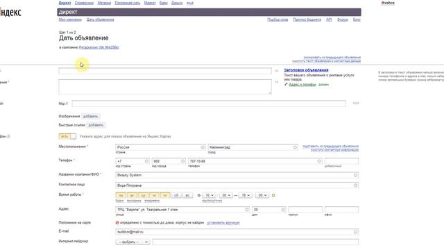
Task: Toggle Wednesday (ср) working day
Action: point(143,196)
